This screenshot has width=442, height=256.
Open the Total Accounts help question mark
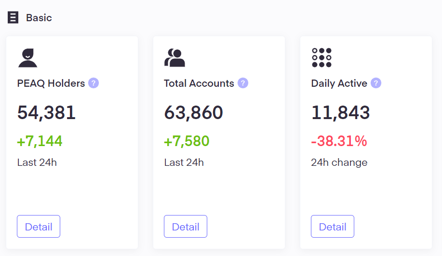pos(243,83)
